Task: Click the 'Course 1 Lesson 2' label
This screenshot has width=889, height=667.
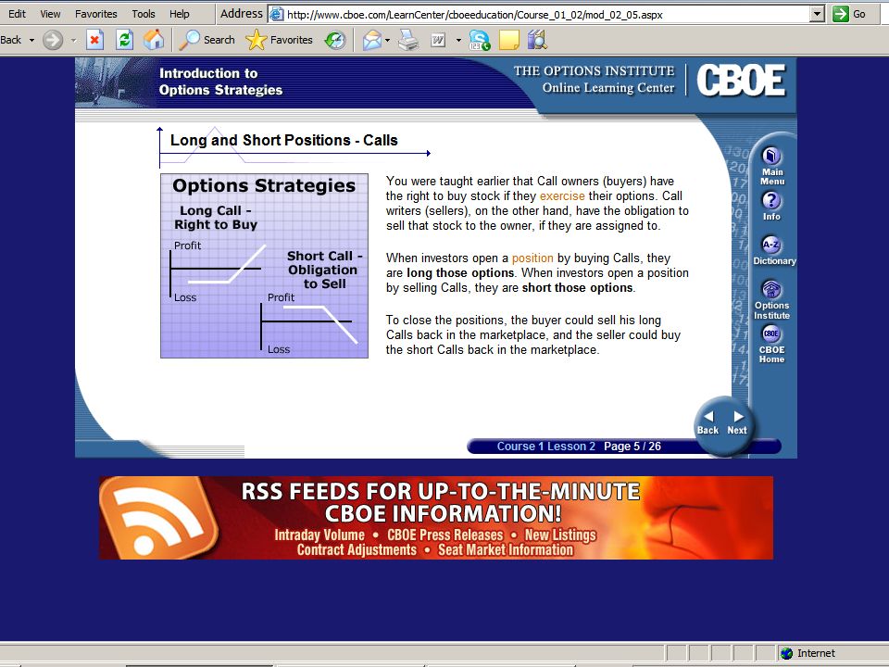Action: [x=546, y=447]
